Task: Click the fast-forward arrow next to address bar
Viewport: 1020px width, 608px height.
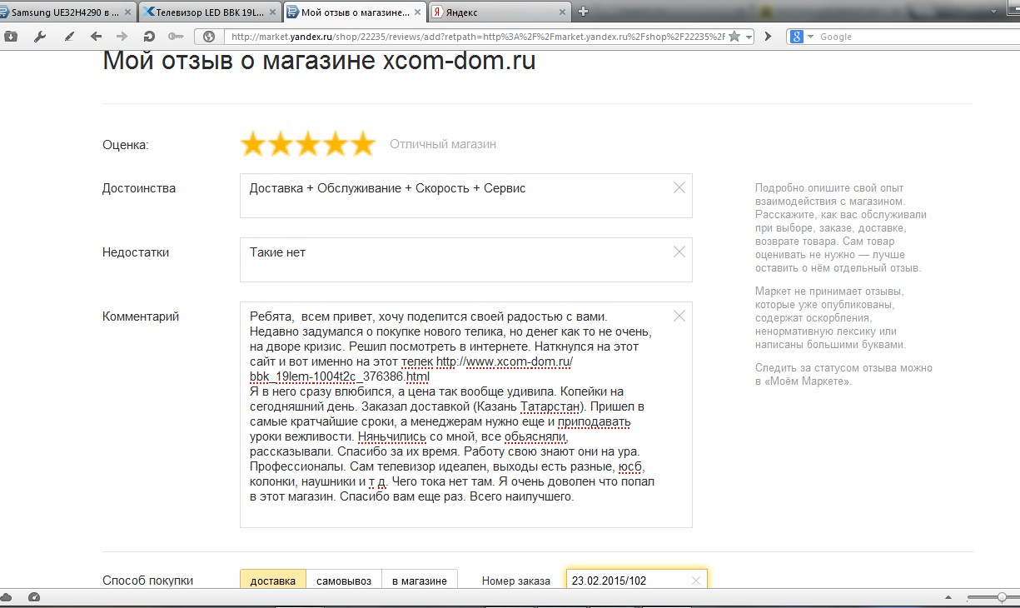Action: tap(769, 37)
